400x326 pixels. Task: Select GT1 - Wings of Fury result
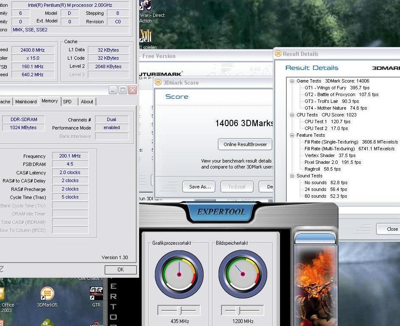point(337,88)
